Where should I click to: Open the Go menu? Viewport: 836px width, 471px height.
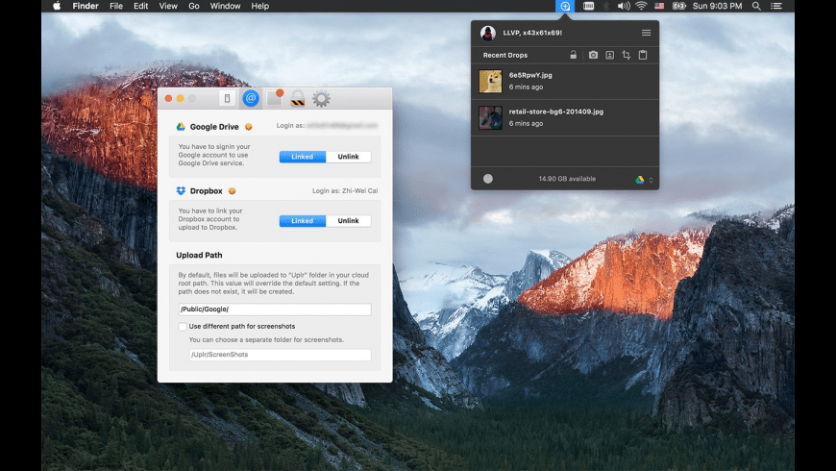click(x=193, y=6)
